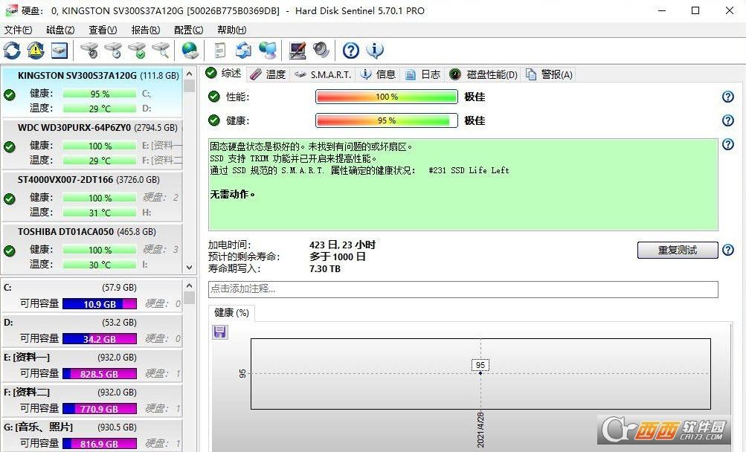
Task: Open the 配置(C) menu
Action: [x=188, y=30]
